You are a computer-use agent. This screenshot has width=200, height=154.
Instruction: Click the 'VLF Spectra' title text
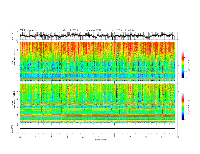point(29,30)
